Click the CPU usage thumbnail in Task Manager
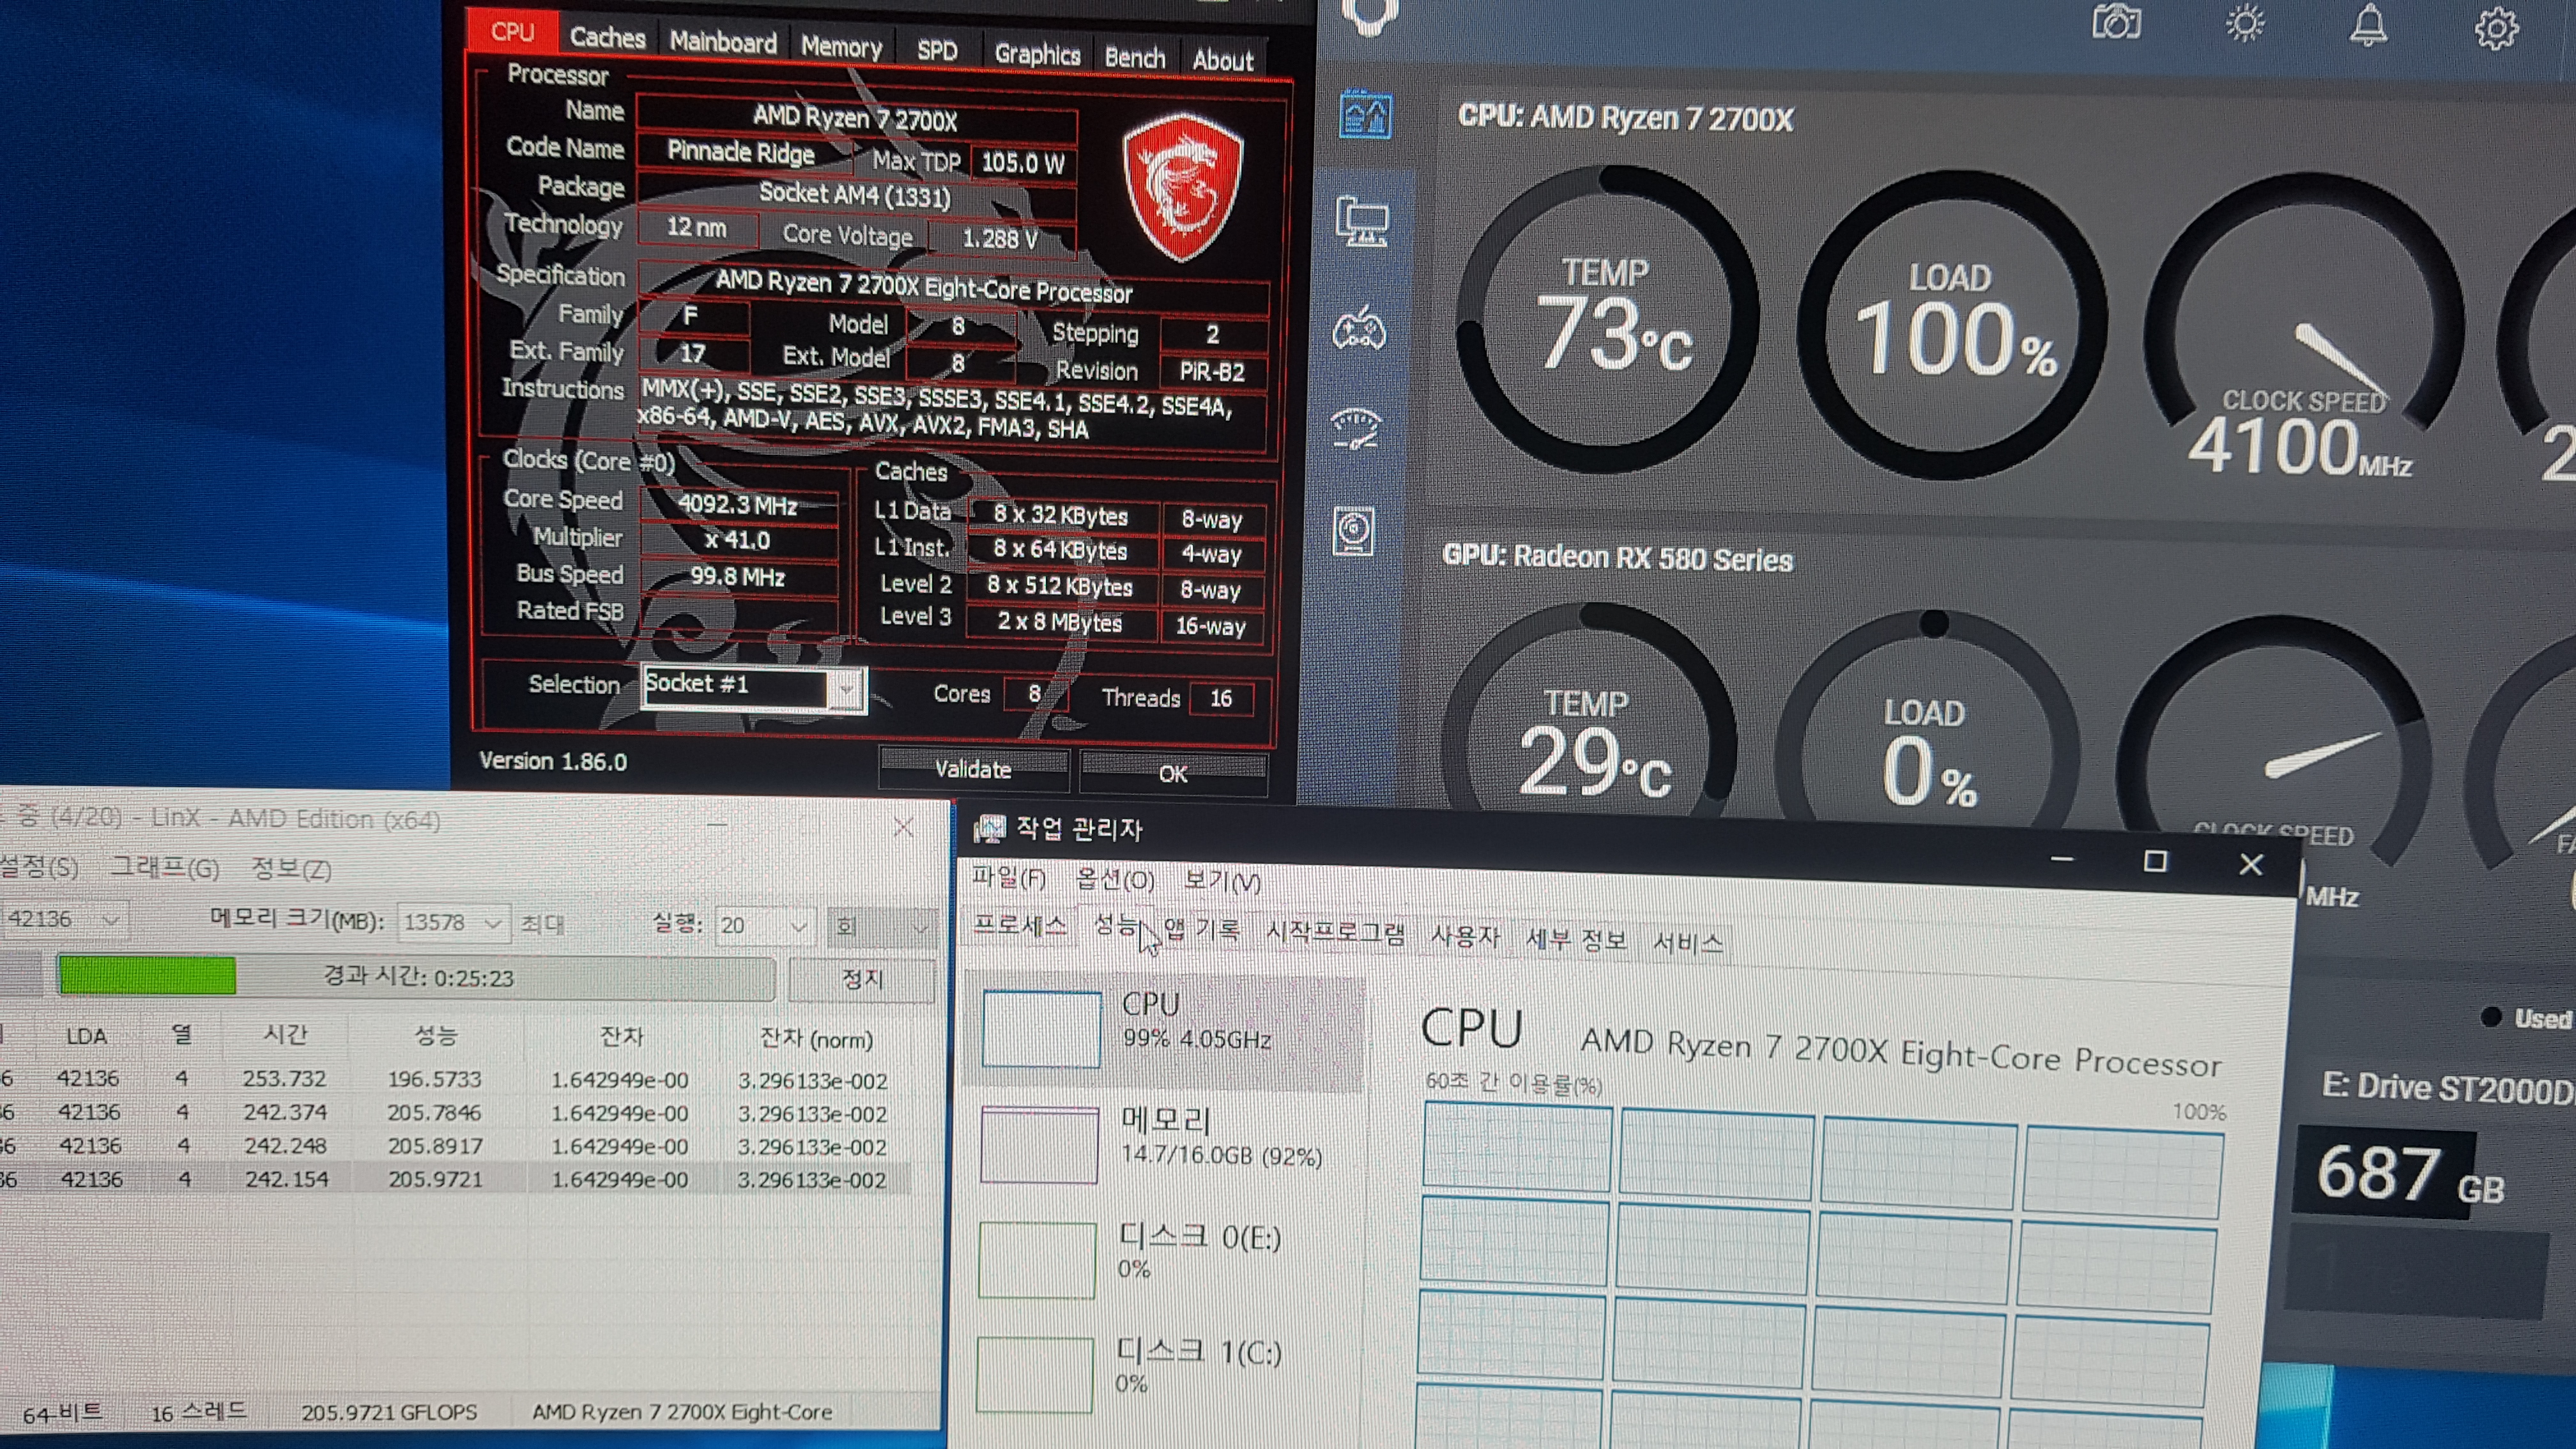Viewport: 2576px width, 1449px height. tap(1041, 1029)
